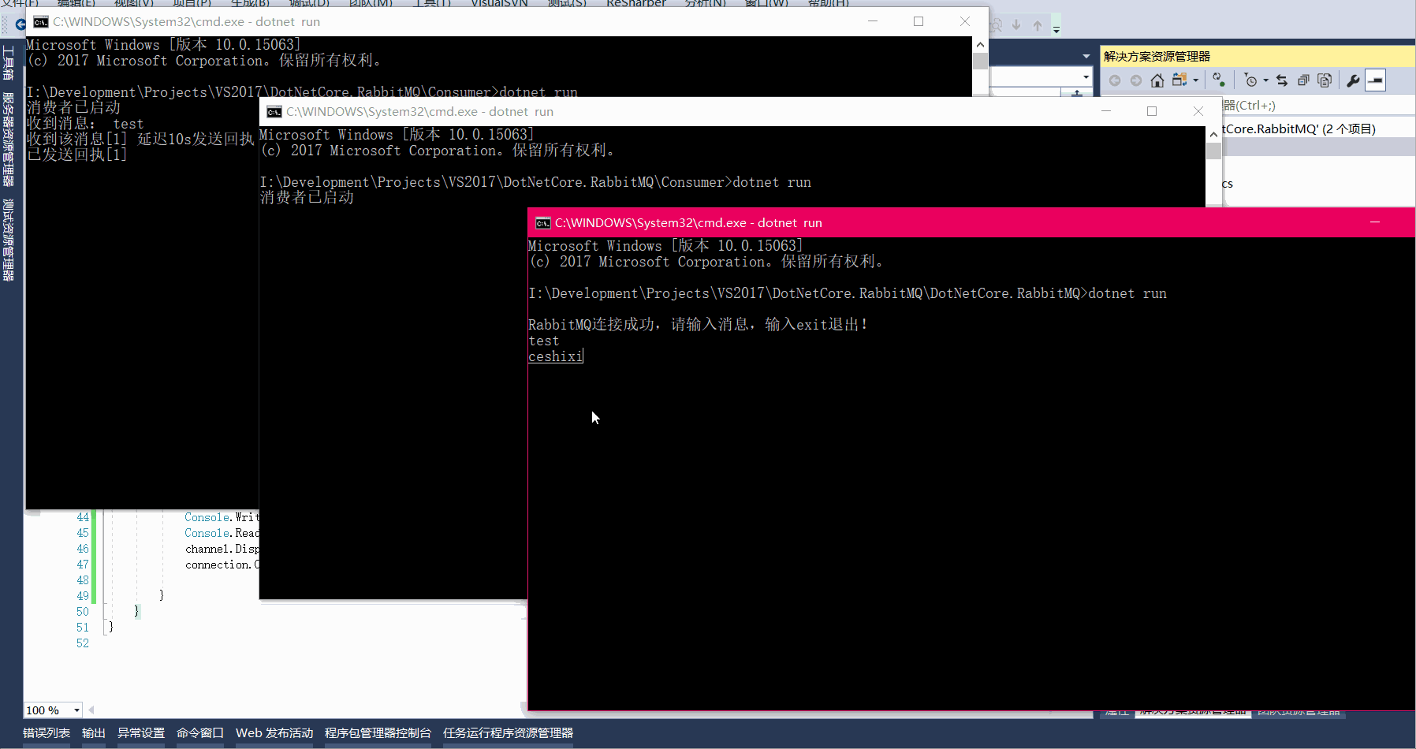Maximize the back-left console window
The image size is (1416, 749).
[919, 22]
